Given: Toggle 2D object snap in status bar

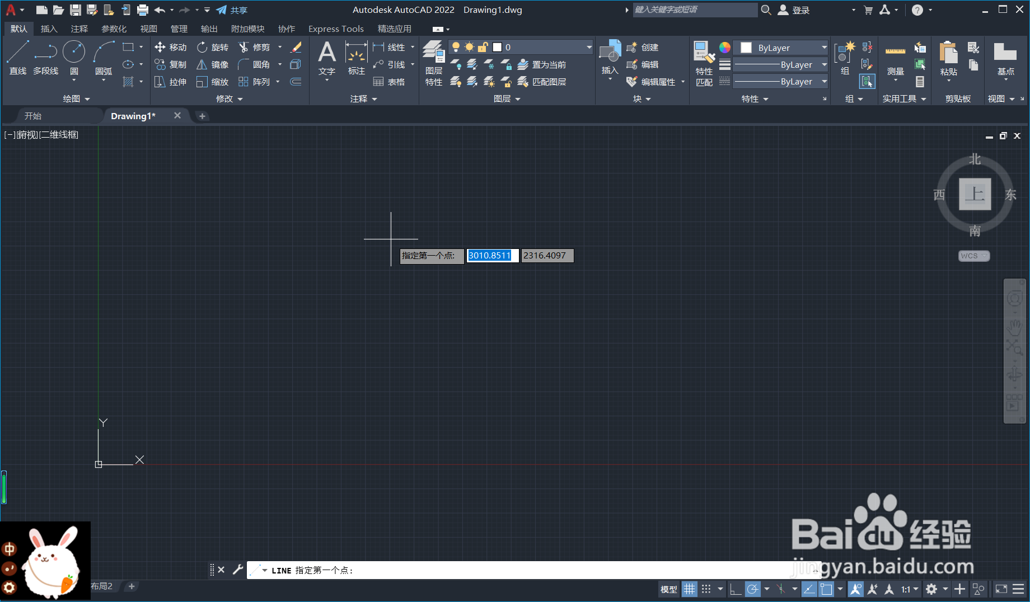Looking at the screenshot, I should (x=826, y=589).
